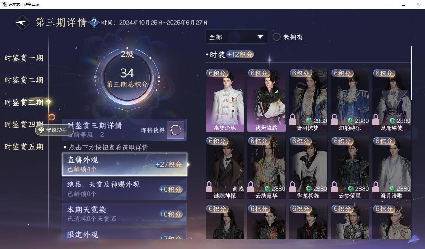425x249 pixels.
Task: Click the scroll-to-top arrow at bottom right
Action: (x=414, y=239)
